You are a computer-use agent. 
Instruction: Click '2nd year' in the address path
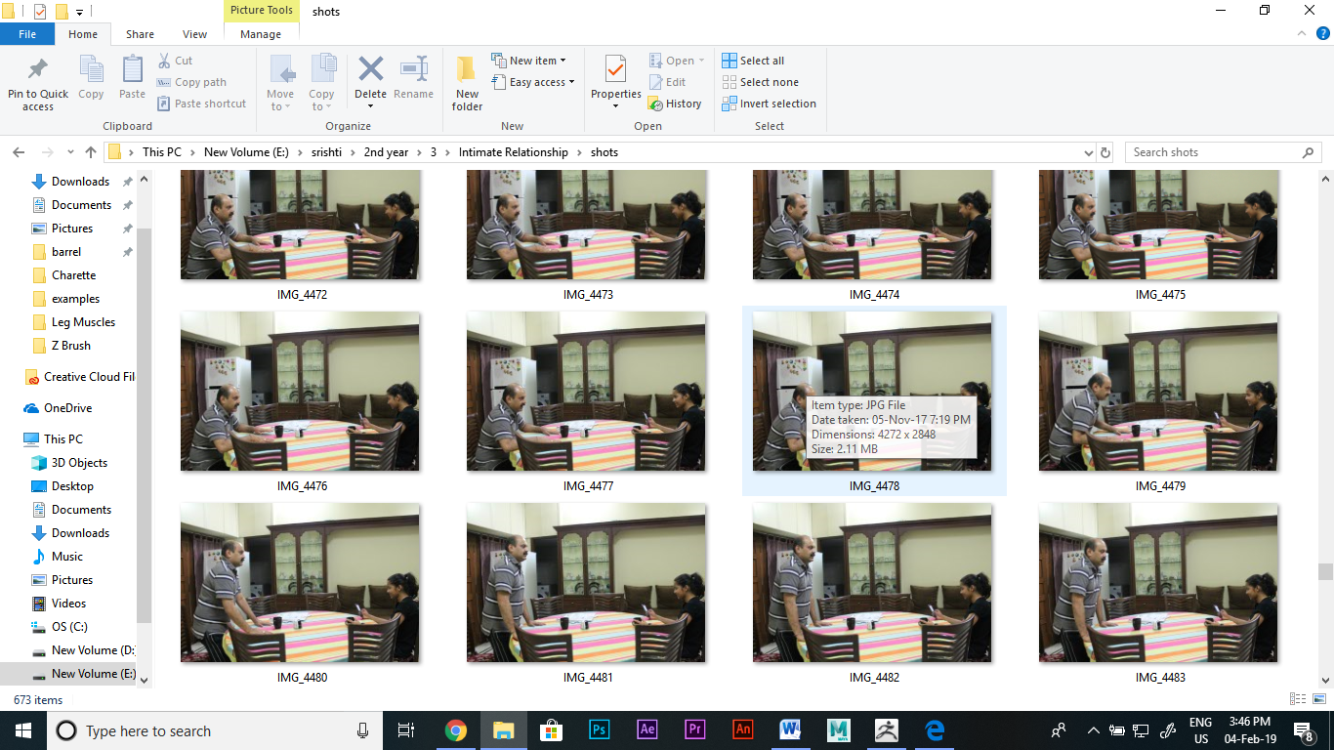click(x=386, y=152)
